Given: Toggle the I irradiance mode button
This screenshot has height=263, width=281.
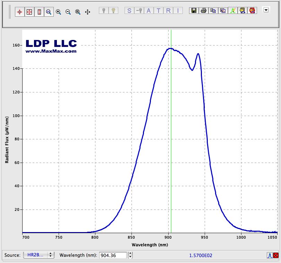Looking at the screenshot, I should coord(178,10).
